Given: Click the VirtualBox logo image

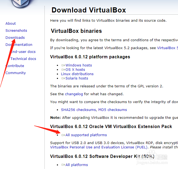Looking at the screenshot, I should [20, 4].
